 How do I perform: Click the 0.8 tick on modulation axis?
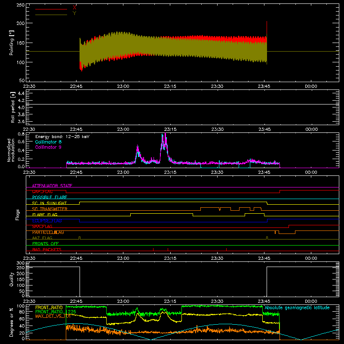(x=21, y=134)
